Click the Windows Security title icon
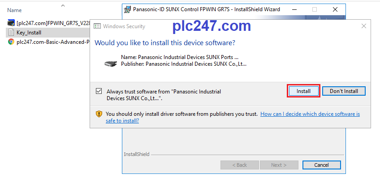The image size is (380, 186). coord(97,26)
